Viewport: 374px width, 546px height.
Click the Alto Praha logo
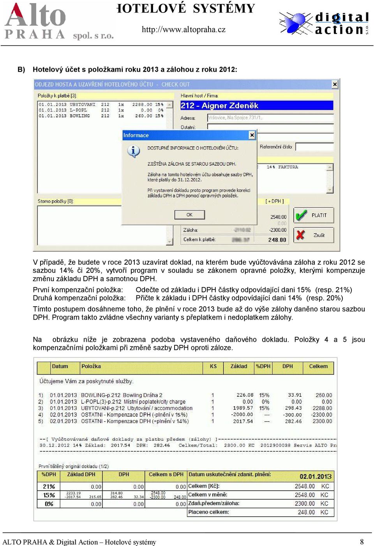pos(59,21)
